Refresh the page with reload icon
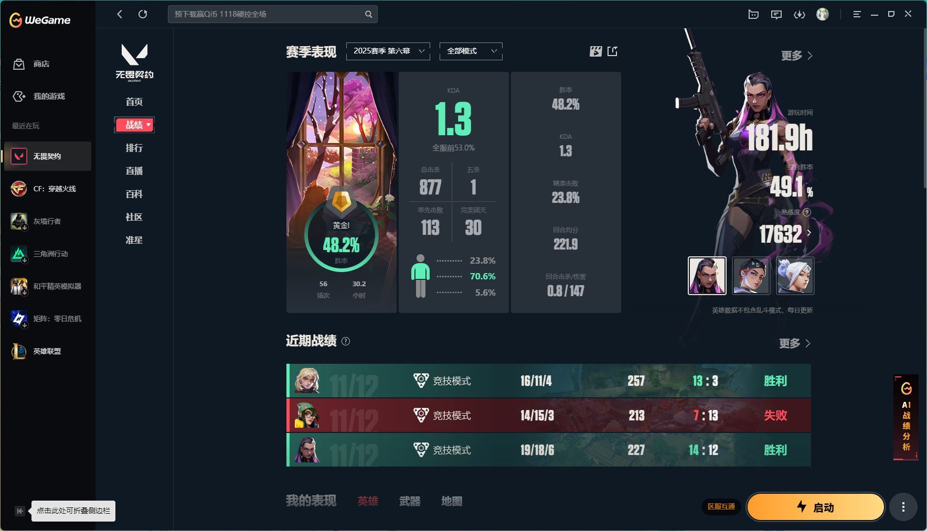The width and height of the screenshot is (927, 531). click(143, 14)
